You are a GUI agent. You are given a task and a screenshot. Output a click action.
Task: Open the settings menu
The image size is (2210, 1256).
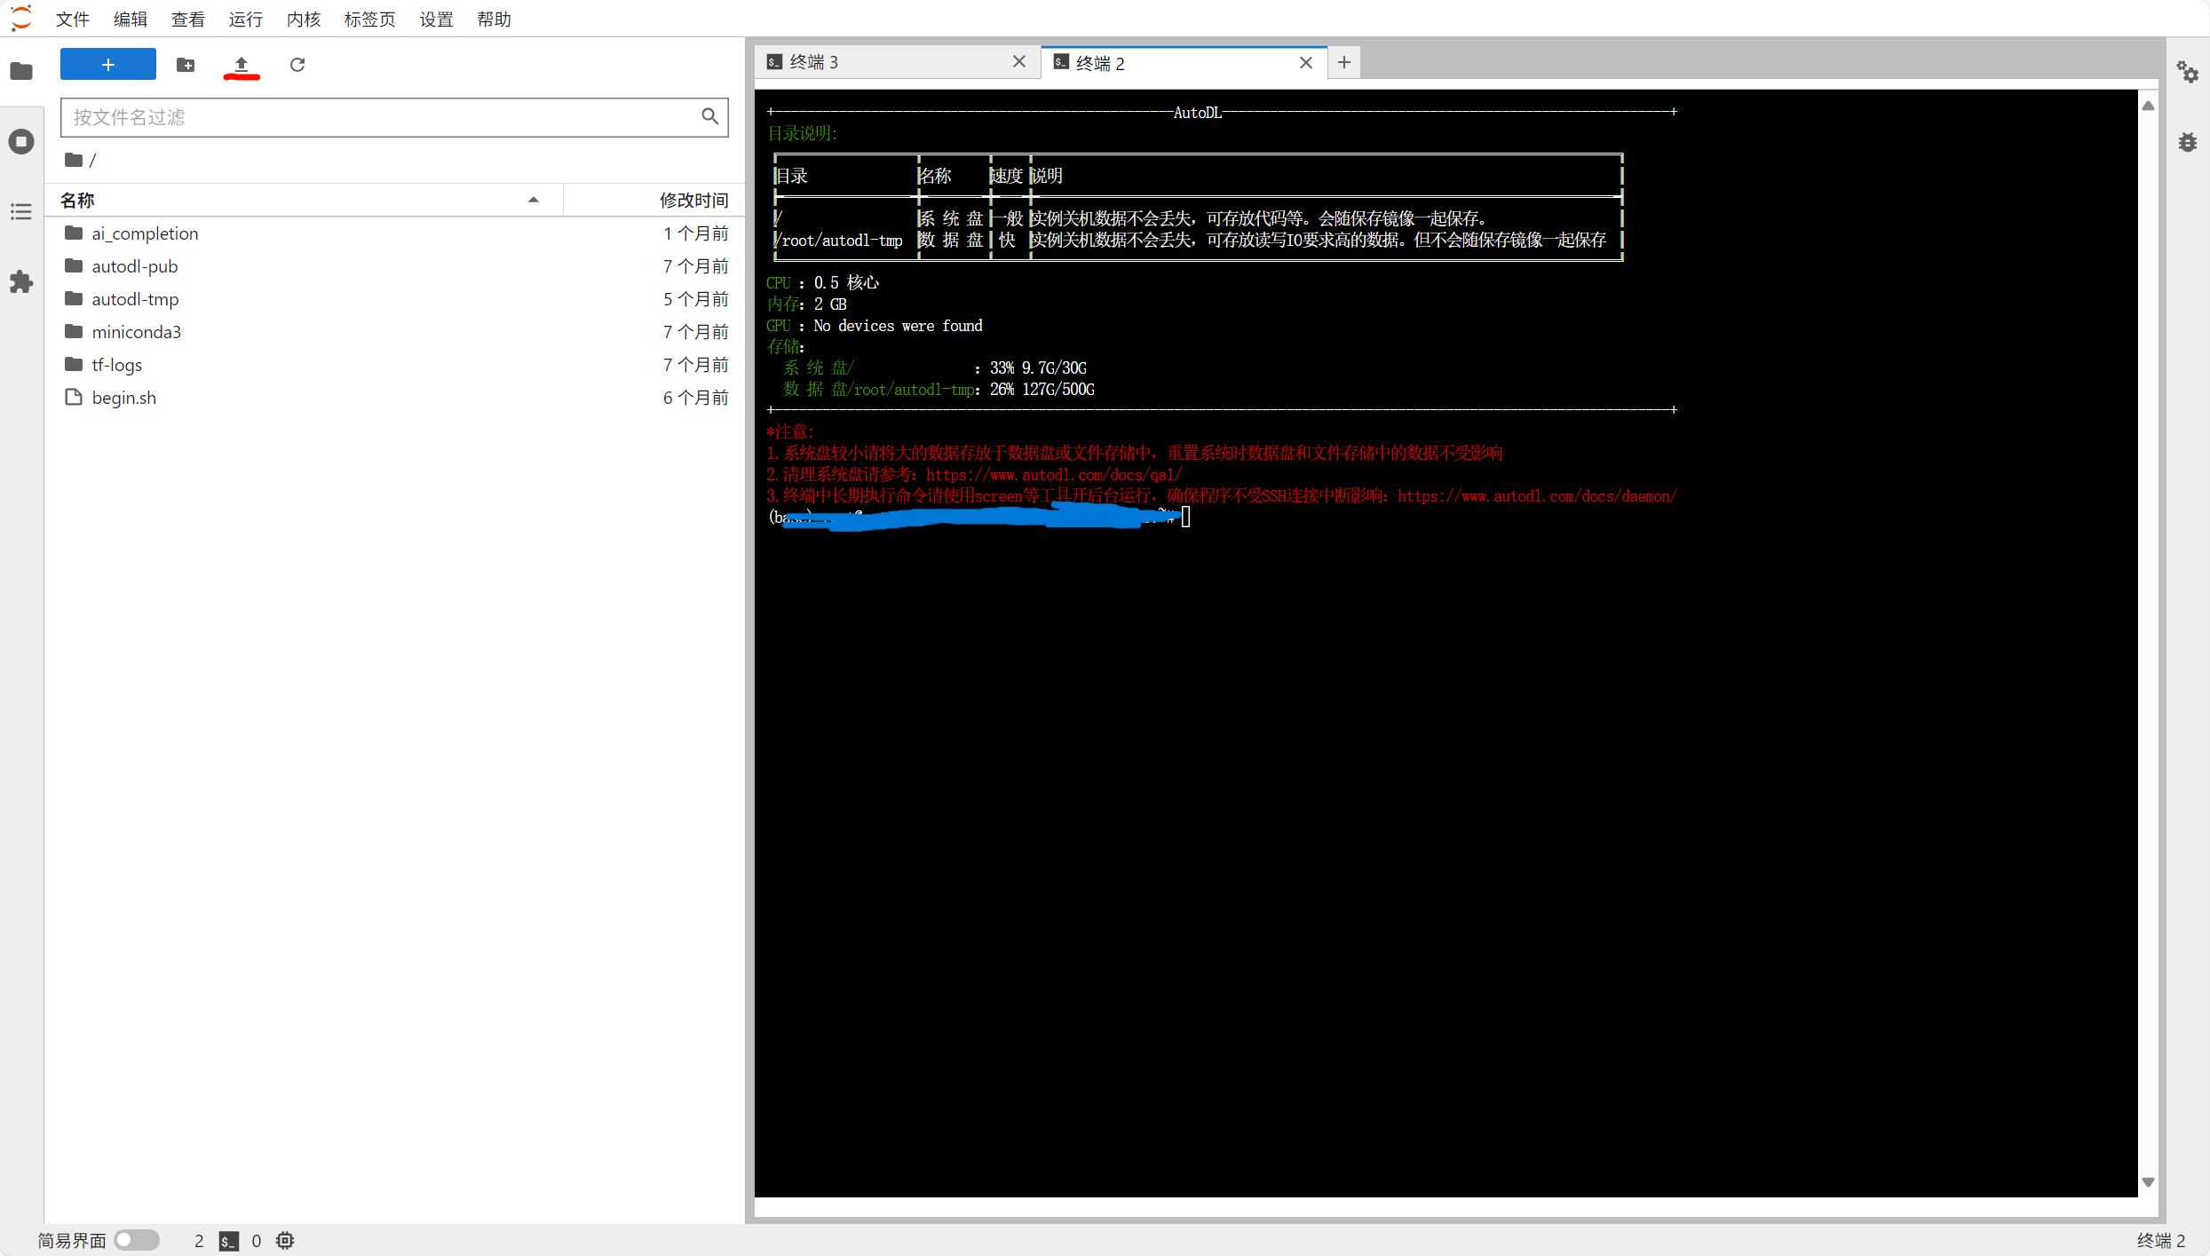(x=436, y=19)
